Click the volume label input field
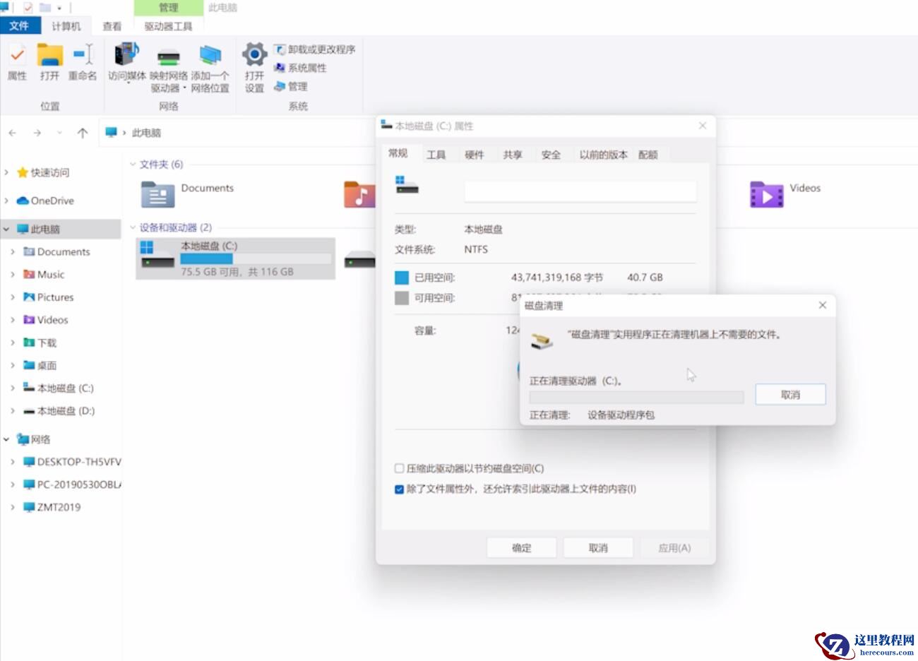918x661 pixels. click(580, 191)
